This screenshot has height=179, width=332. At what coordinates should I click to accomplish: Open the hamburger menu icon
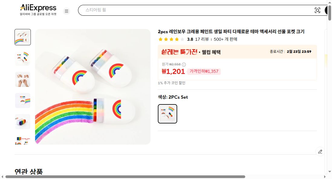pos(67,11)
